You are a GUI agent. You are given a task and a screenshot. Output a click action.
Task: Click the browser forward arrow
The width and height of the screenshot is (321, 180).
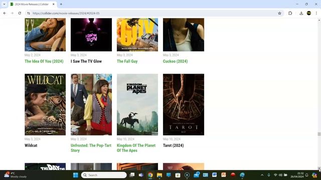click(12, 13)
